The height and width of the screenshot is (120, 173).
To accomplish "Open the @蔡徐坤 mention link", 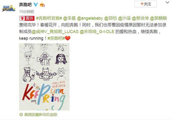I will 140,18.
